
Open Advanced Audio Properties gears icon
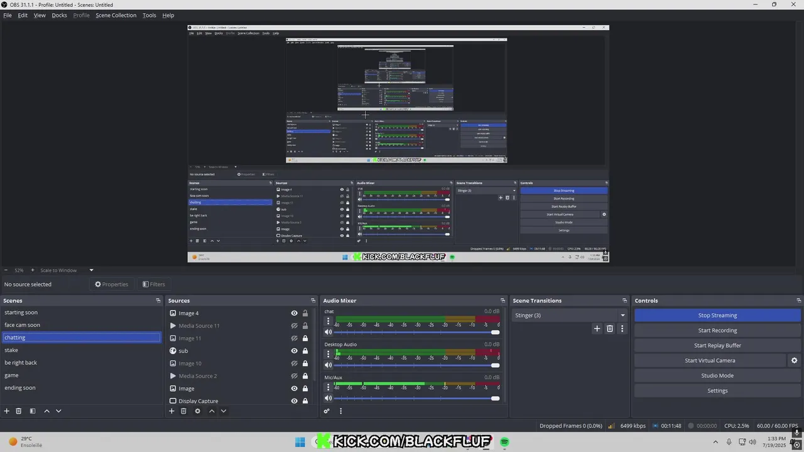(327, 411)
